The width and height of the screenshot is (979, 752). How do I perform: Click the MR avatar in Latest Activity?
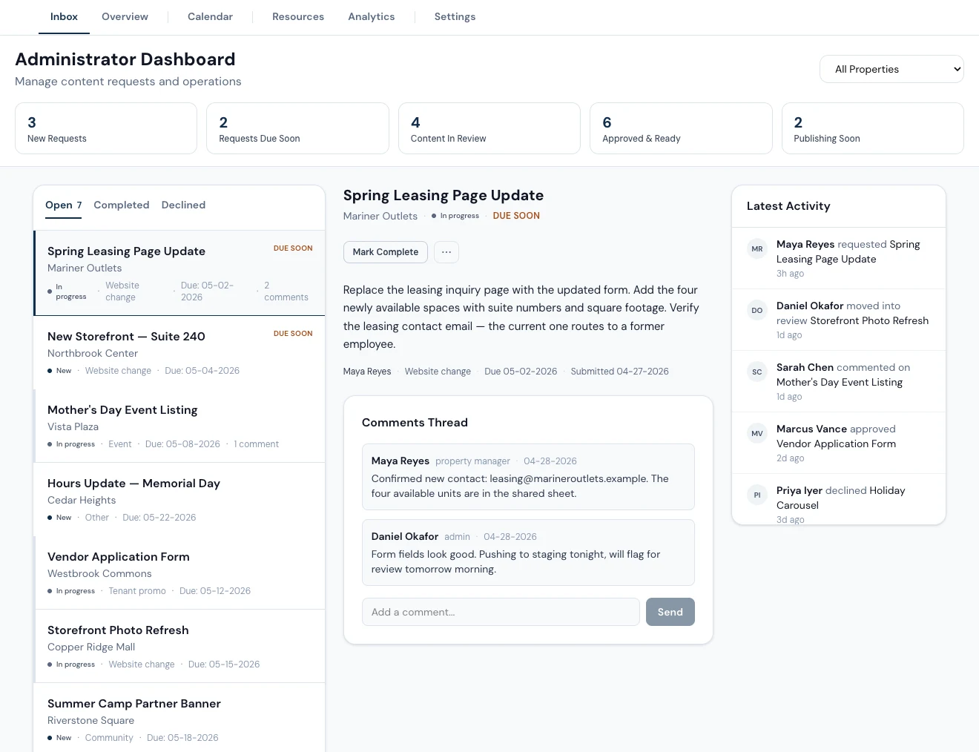(757, 249)
